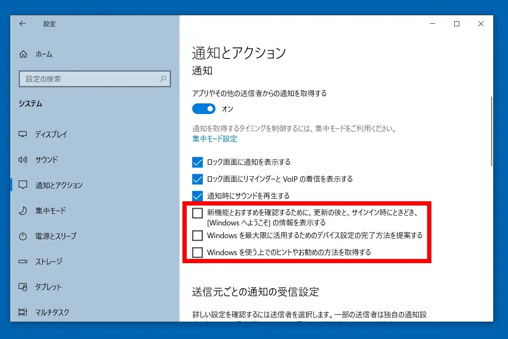Click the ディスプレイ monitor icon

tap(23, 134)
